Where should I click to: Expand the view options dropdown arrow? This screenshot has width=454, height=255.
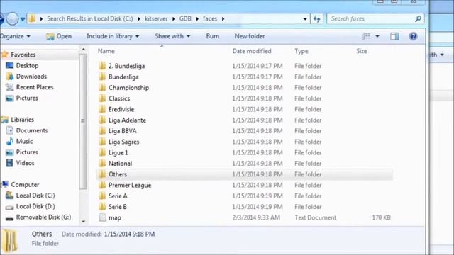pyautogui.click(x=377, y=36)
